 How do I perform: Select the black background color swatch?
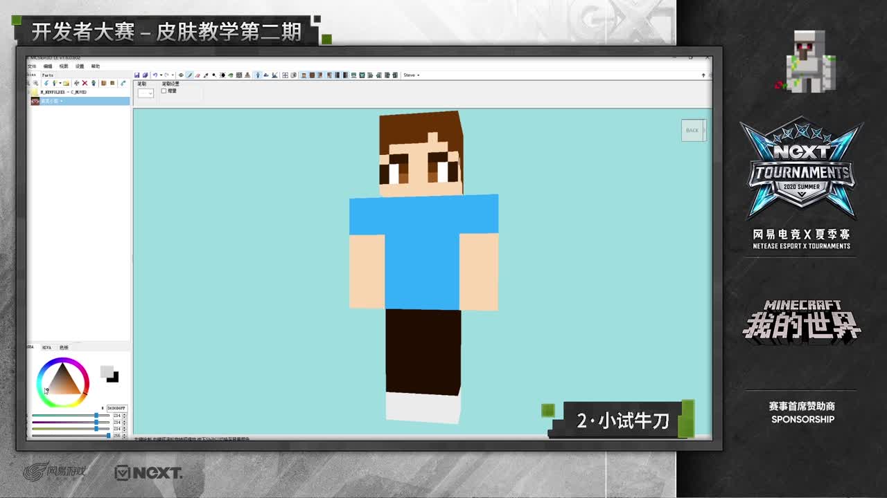114,378
